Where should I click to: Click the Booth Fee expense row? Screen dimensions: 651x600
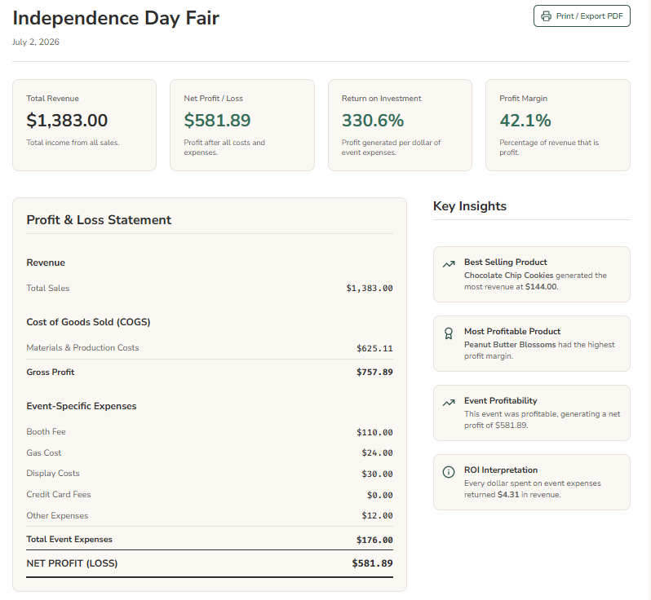click(209, 432)
